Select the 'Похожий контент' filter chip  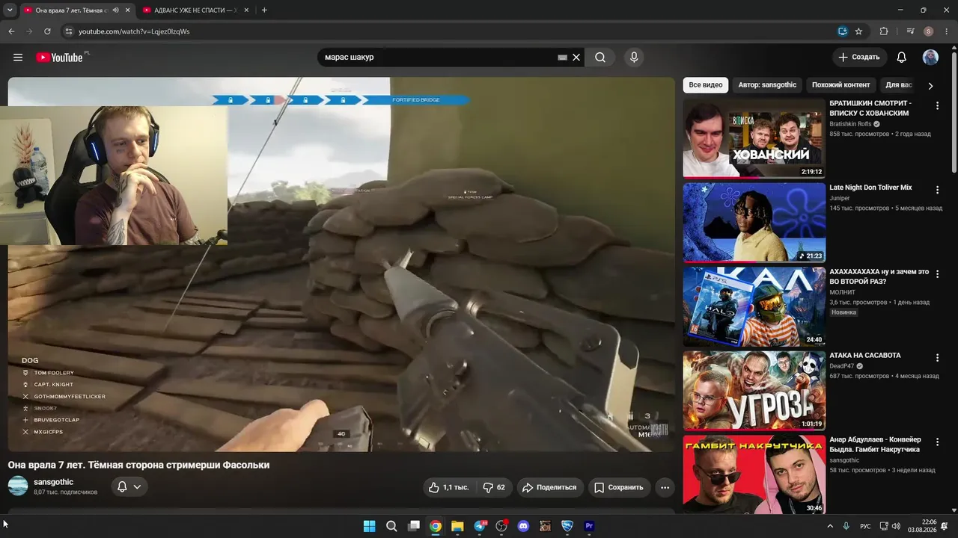pos(841,85)
